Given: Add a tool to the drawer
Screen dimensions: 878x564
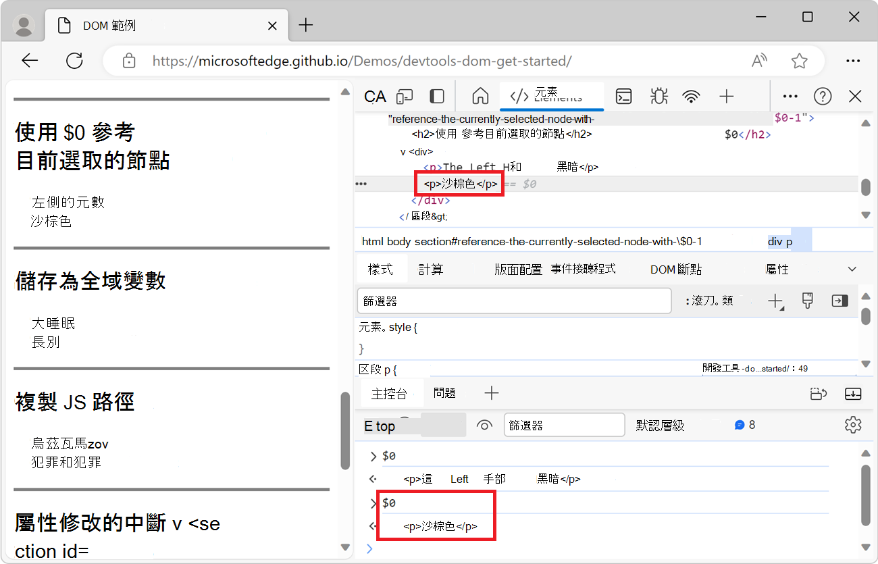Looking at the screenshot, I should click(x=492, y=393).
